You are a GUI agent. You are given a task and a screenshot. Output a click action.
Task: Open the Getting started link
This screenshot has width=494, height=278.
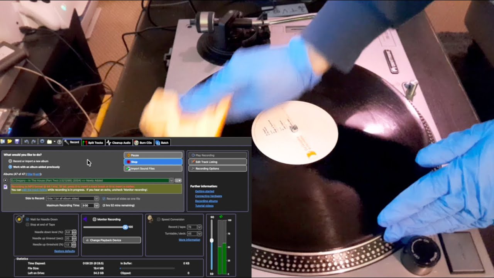coord(205,191)
